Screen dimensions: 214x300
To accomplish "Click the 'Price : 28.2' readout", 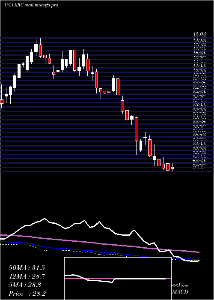I will [x=27, y=293].
